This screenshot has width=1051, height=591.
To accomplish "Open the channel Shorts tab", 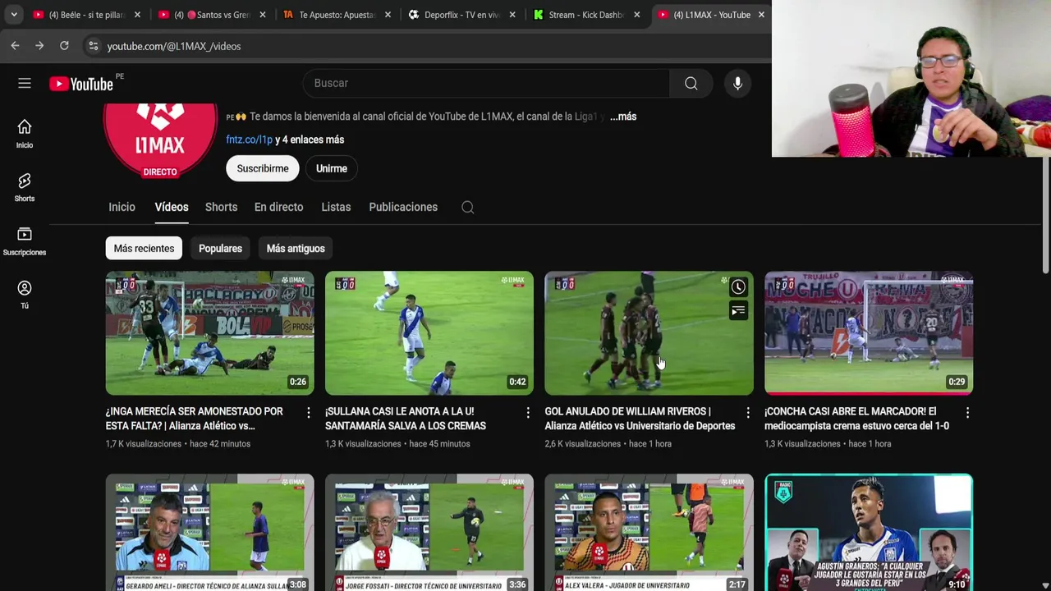I will pyautogui.click(x=221, y=207).
